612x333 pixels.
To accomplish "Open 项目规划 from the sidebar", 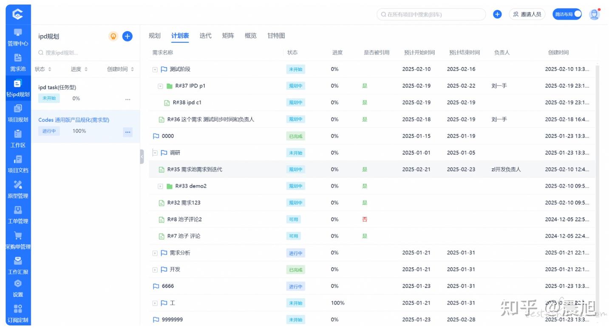I will [x=18, y=114].
